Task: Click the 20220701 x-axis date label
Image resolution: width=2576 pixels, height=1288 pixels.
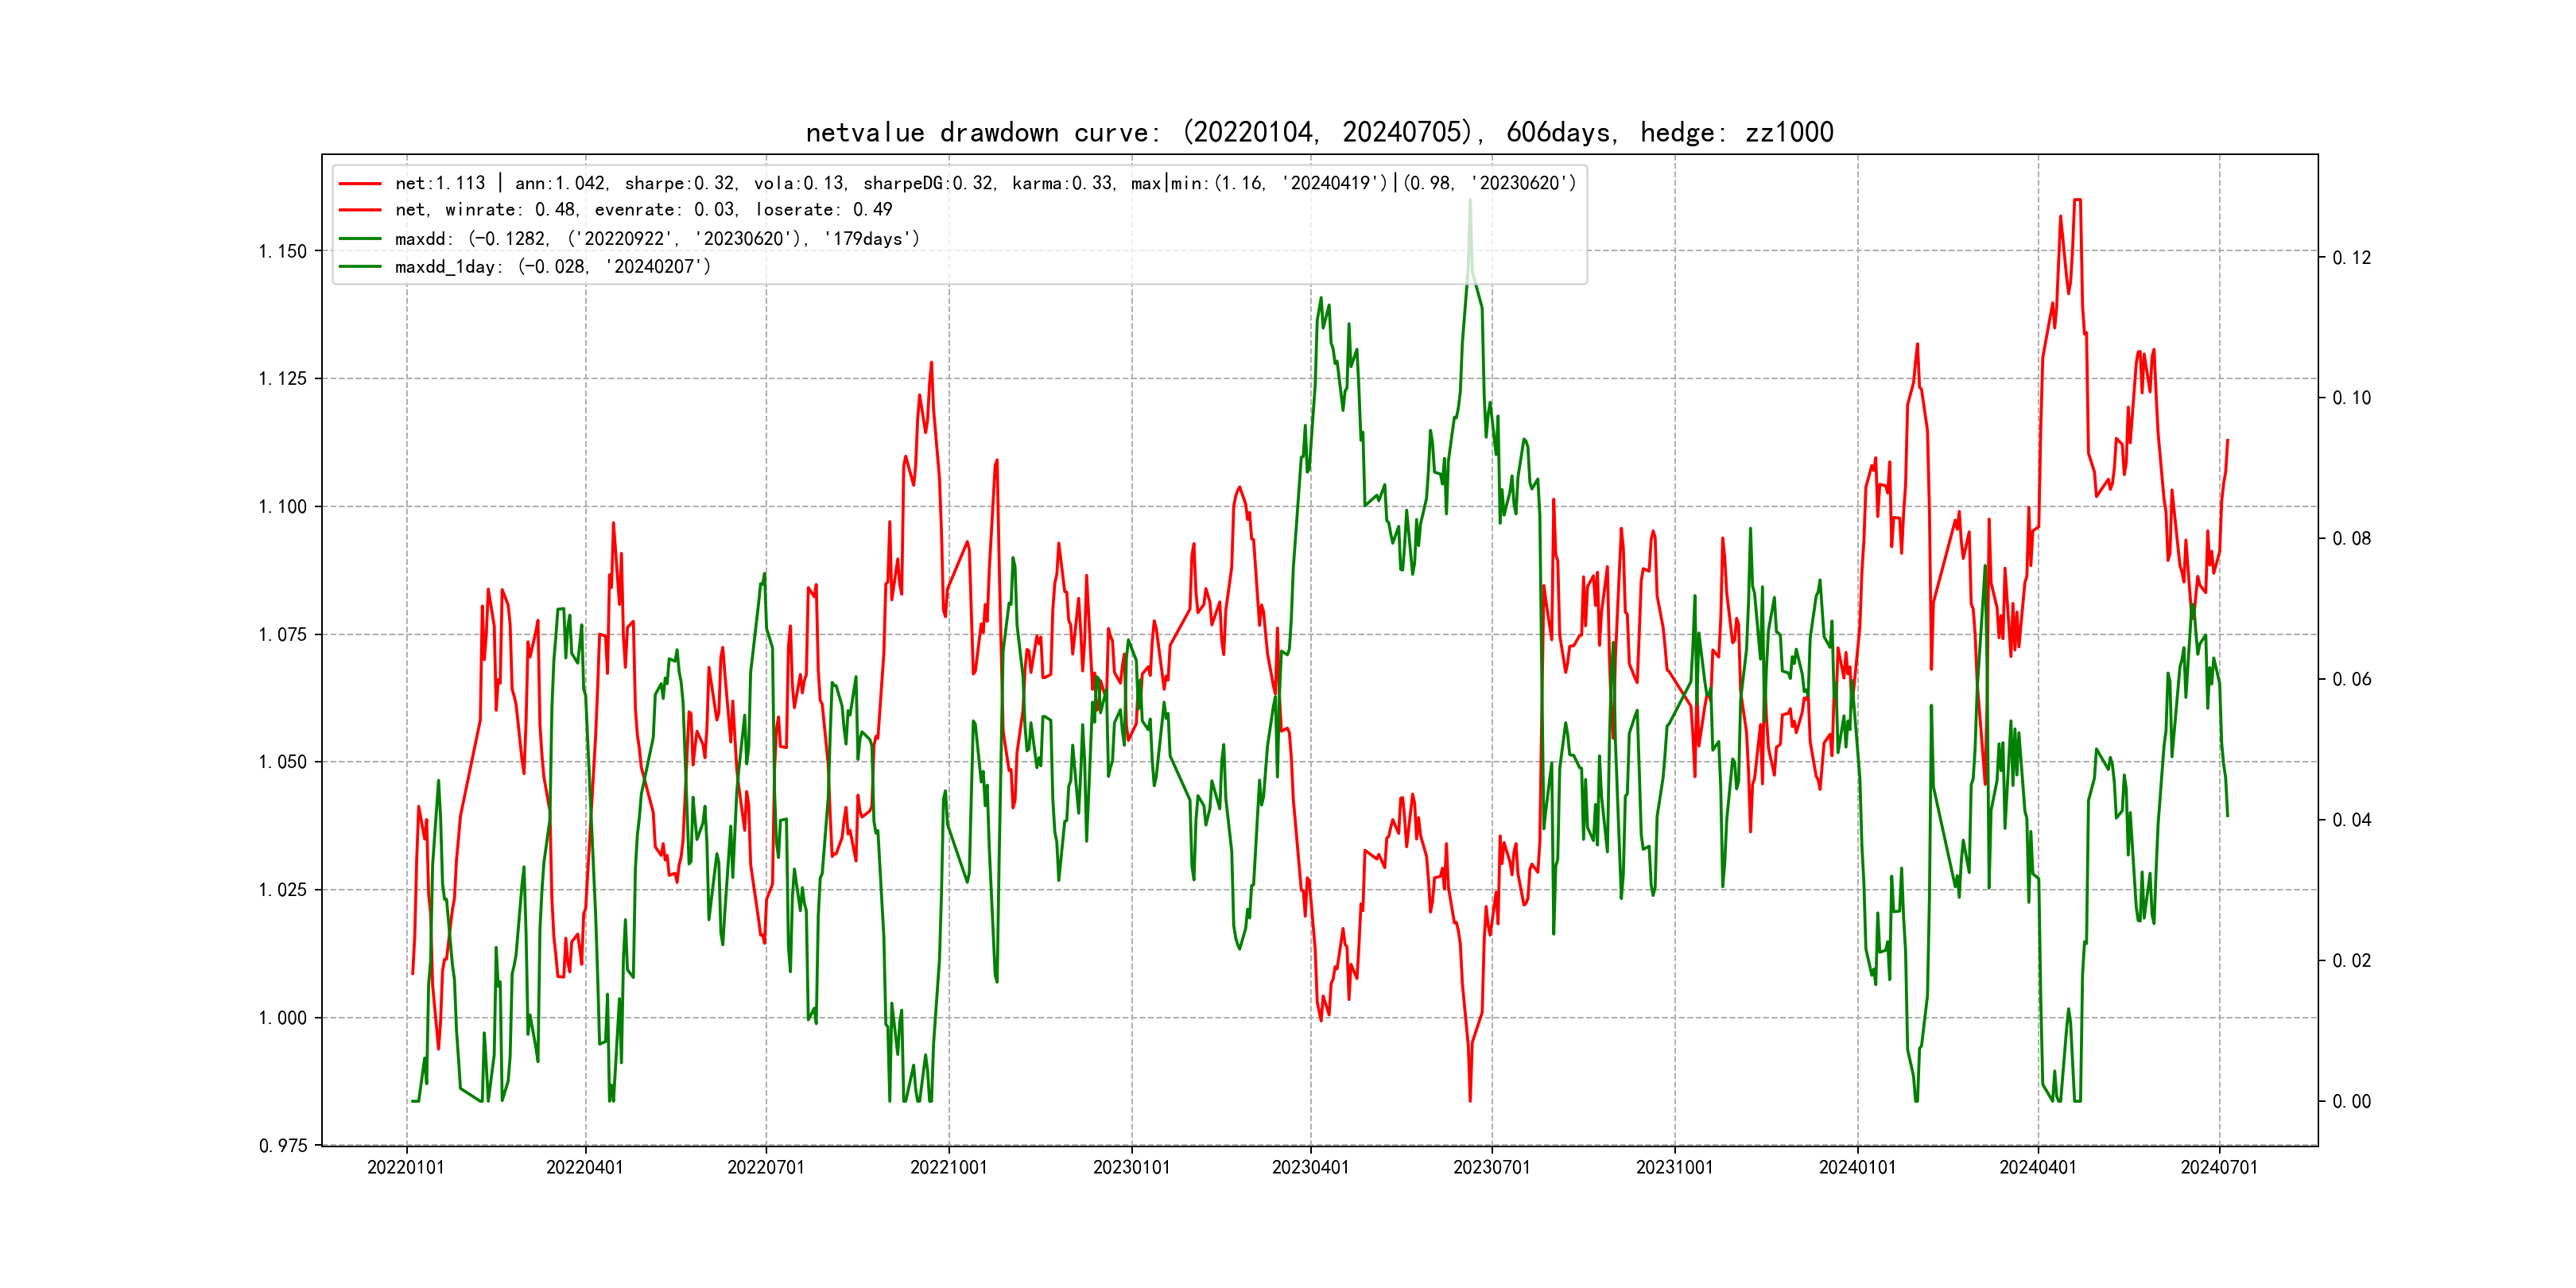Action: tap(766, 1167)
